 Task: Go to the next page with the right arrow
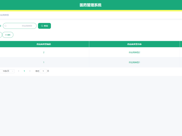[x=30, y=71]
